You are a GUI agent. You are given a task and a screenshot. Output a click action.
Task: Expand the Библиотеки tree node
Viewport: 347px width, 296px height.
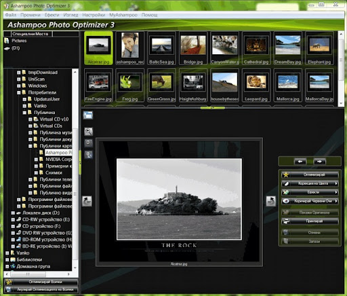click(7, 260)
